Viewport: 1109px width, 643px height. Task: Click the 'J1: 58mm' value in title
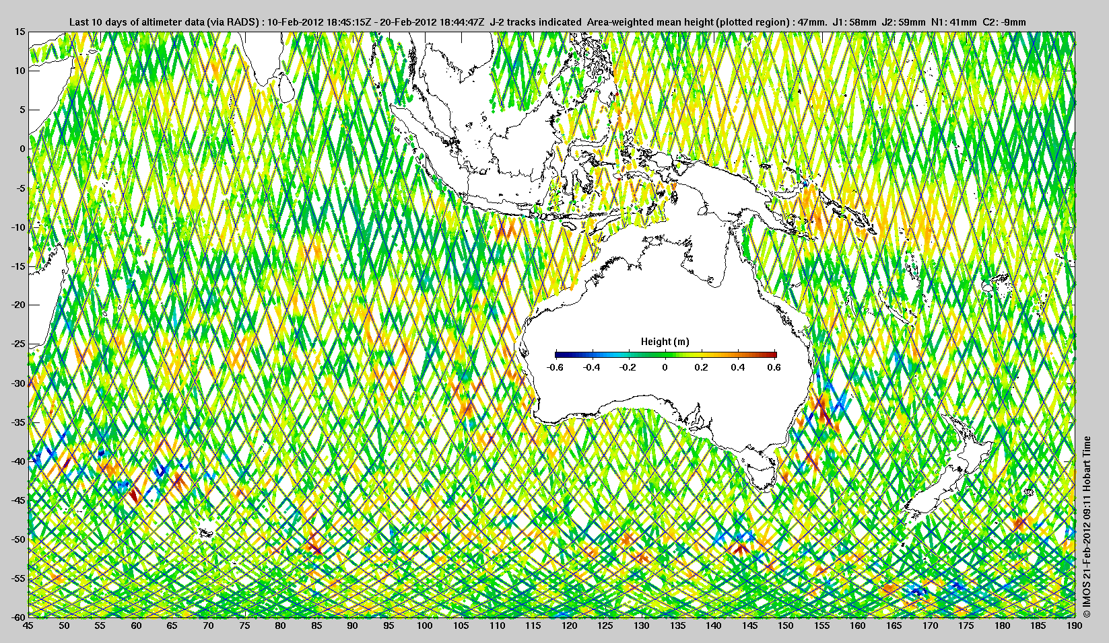click(854, 22)
